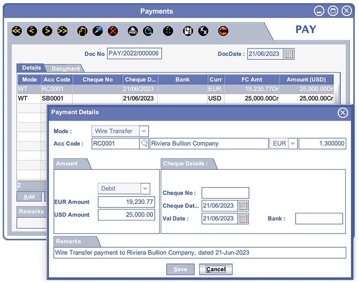Click the magnifier search icon in toolbar
Image resolution: width=359 pixels, height=283 pixels.
click(148, 31)
